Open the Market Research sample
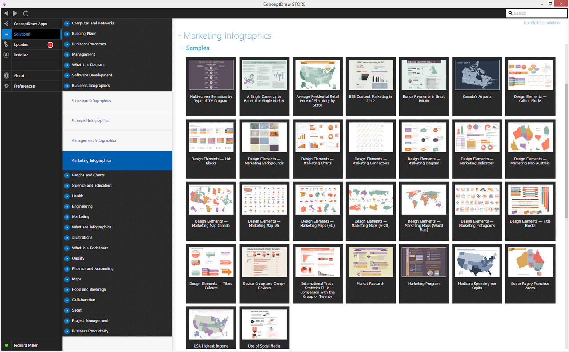This screenshot has height=352, width=569. (371, 273)
